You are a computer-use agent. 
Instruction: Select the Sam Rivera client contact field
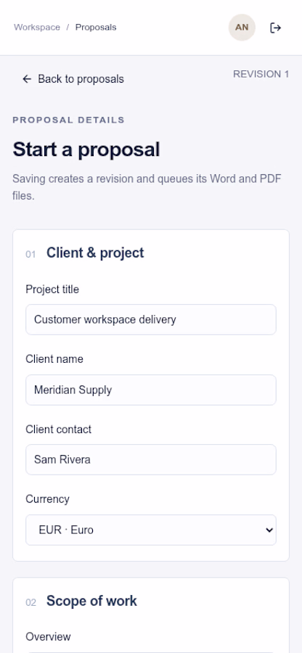click(151, 460)
